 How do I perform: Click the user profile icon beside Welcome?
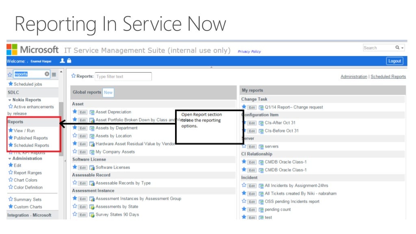point(62,61)
